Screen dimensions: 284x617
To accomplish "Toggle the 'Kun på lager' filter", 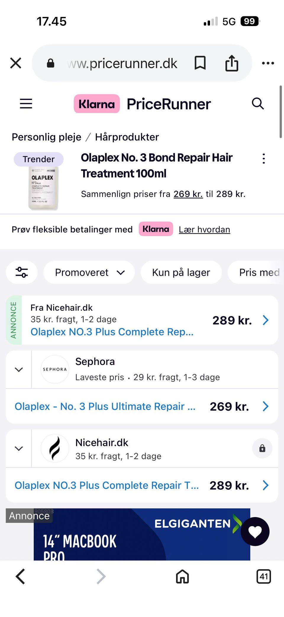I will (181, 272).
